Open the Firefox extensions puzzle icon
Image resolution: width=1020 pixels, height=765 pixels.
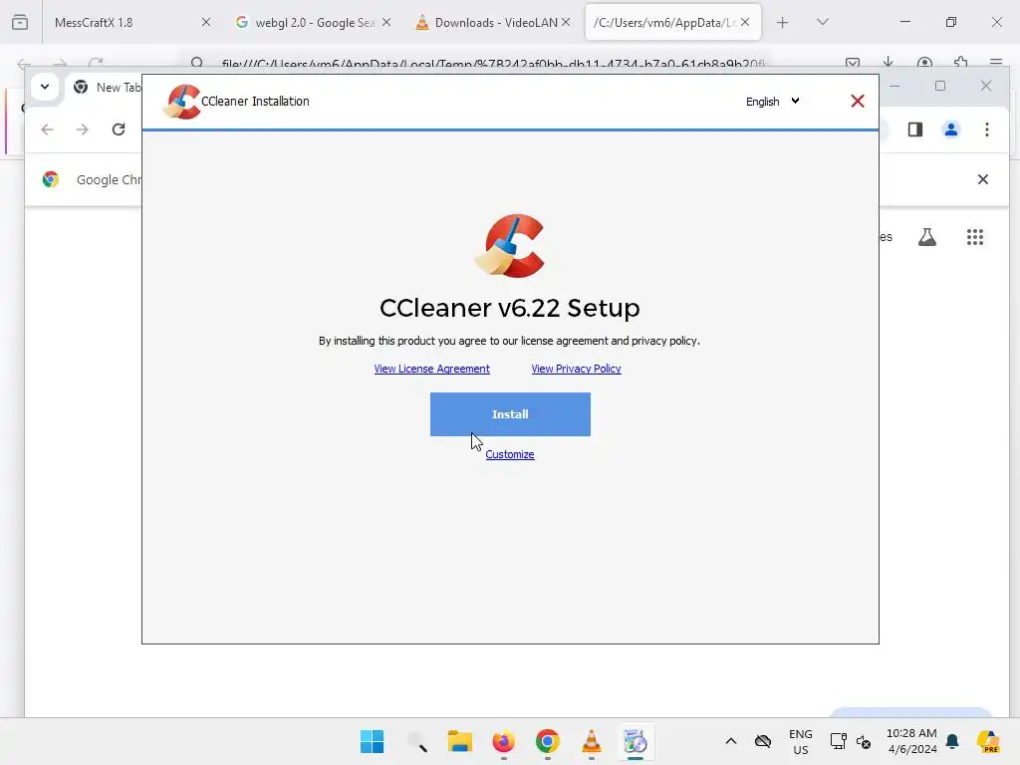pyautogui.click(x=961, y=63)
